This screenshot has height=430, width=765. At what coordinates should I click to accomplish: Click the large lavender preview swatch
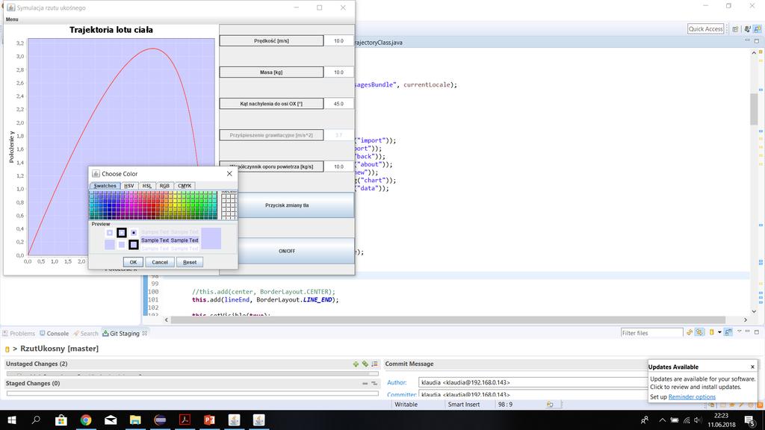pyautogui.click(x=211, y=238)
